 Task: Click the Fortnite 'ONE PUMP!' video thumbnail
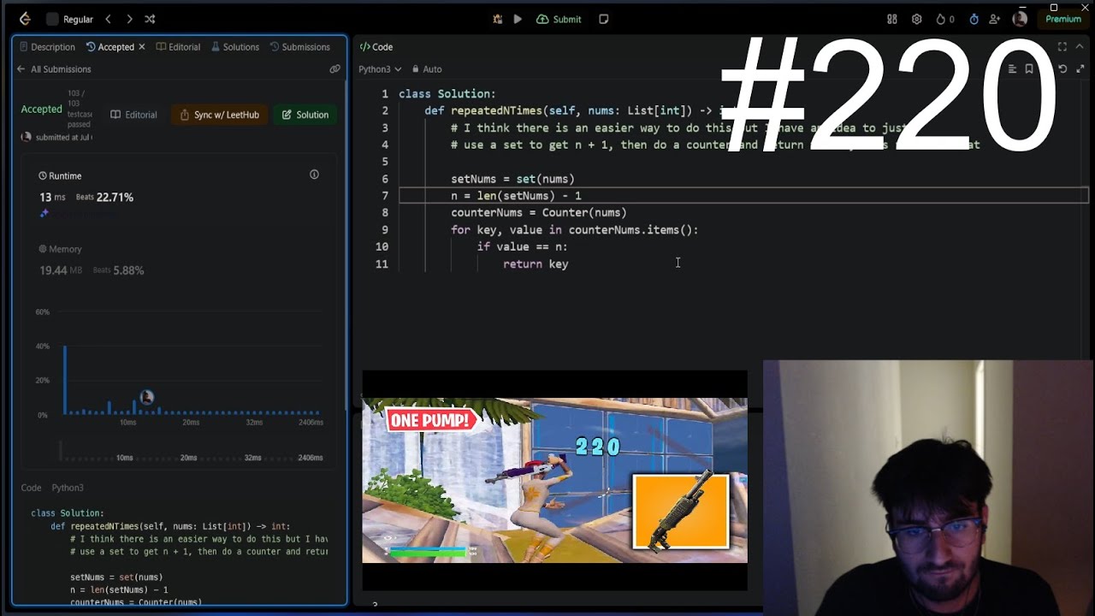(x=554, y=480)
